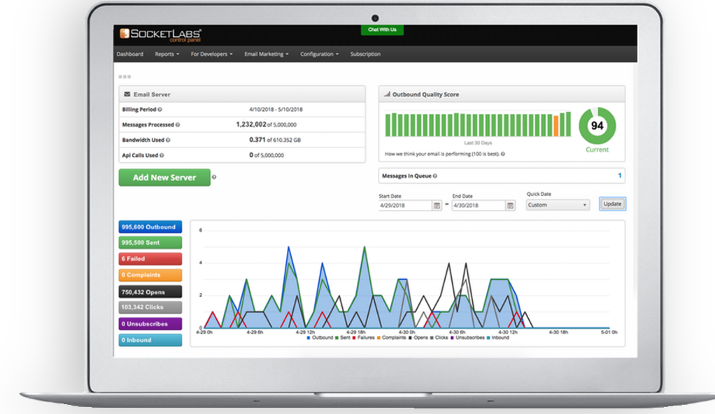Image resolution: width=715 pixels, height=414 pixels.
Task: Click the End Date input field
Action: [479, 206]
